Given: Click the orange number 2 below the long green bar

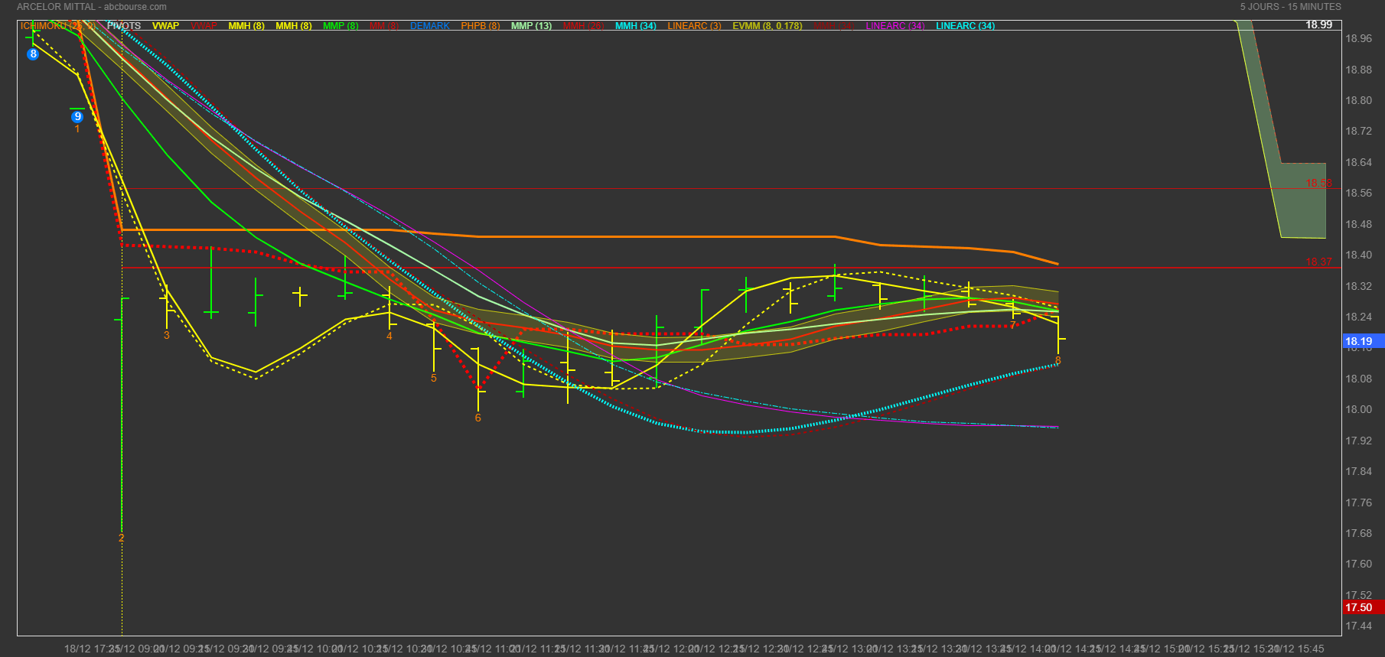Looking at the screenshot, I should click(x=121, y=538).
